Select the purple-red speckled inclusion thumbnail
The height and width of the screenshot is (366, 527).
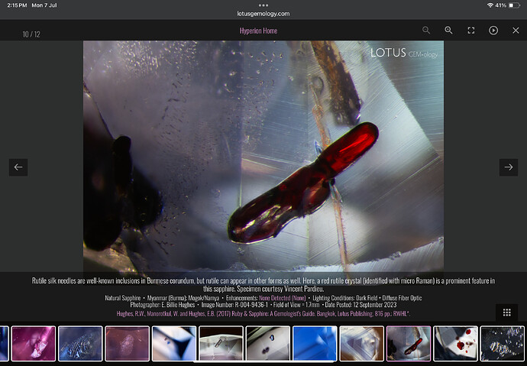coord(127,344)
